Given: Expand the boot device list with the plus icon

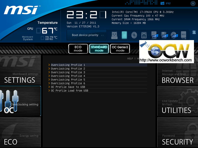Looking at the screenshot, I should point(194,32).
